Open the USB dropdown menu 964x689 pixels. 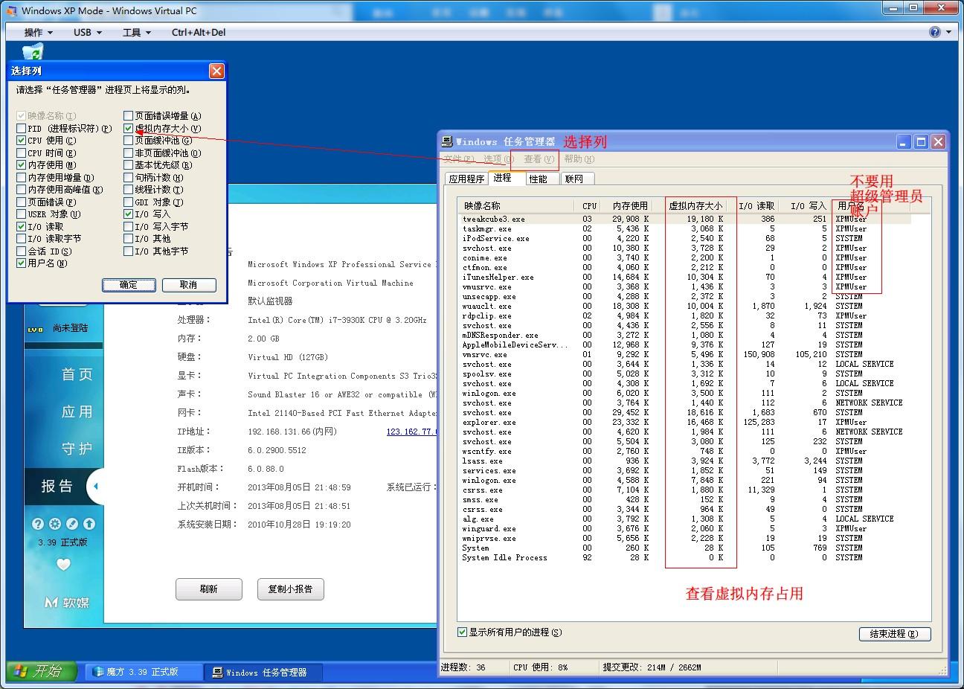[87, 32]
